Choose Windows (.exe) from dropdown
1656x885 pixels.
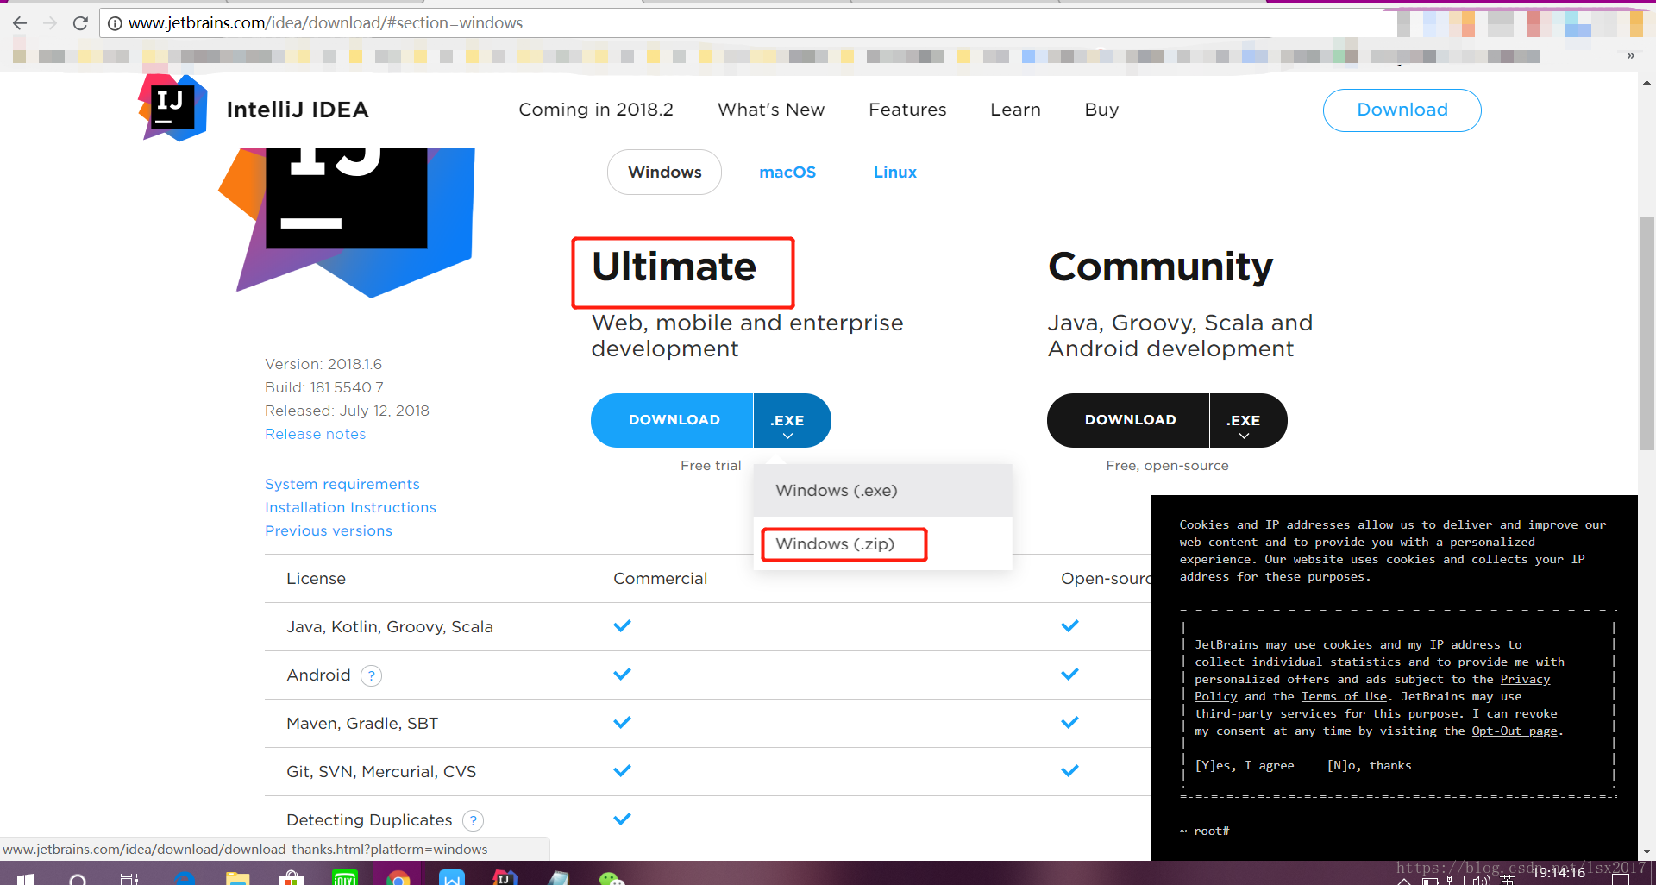tap(882, 490)
